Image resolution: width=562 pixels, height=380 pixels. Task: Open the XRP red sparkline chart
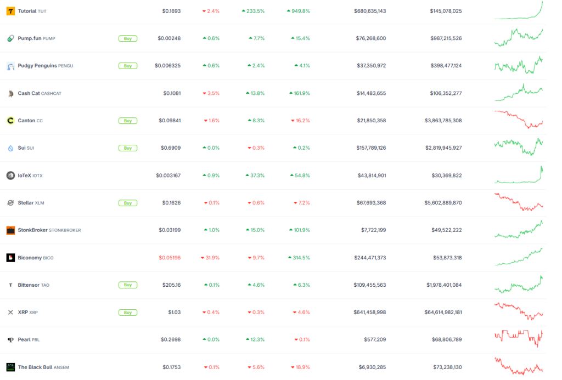tap(519, 311)
